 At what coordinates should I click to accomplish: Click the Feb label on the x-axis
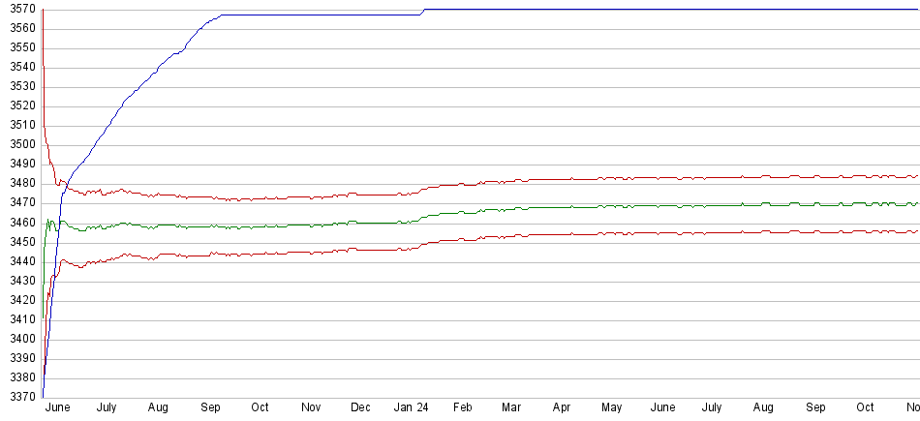[x=462, y=408]
